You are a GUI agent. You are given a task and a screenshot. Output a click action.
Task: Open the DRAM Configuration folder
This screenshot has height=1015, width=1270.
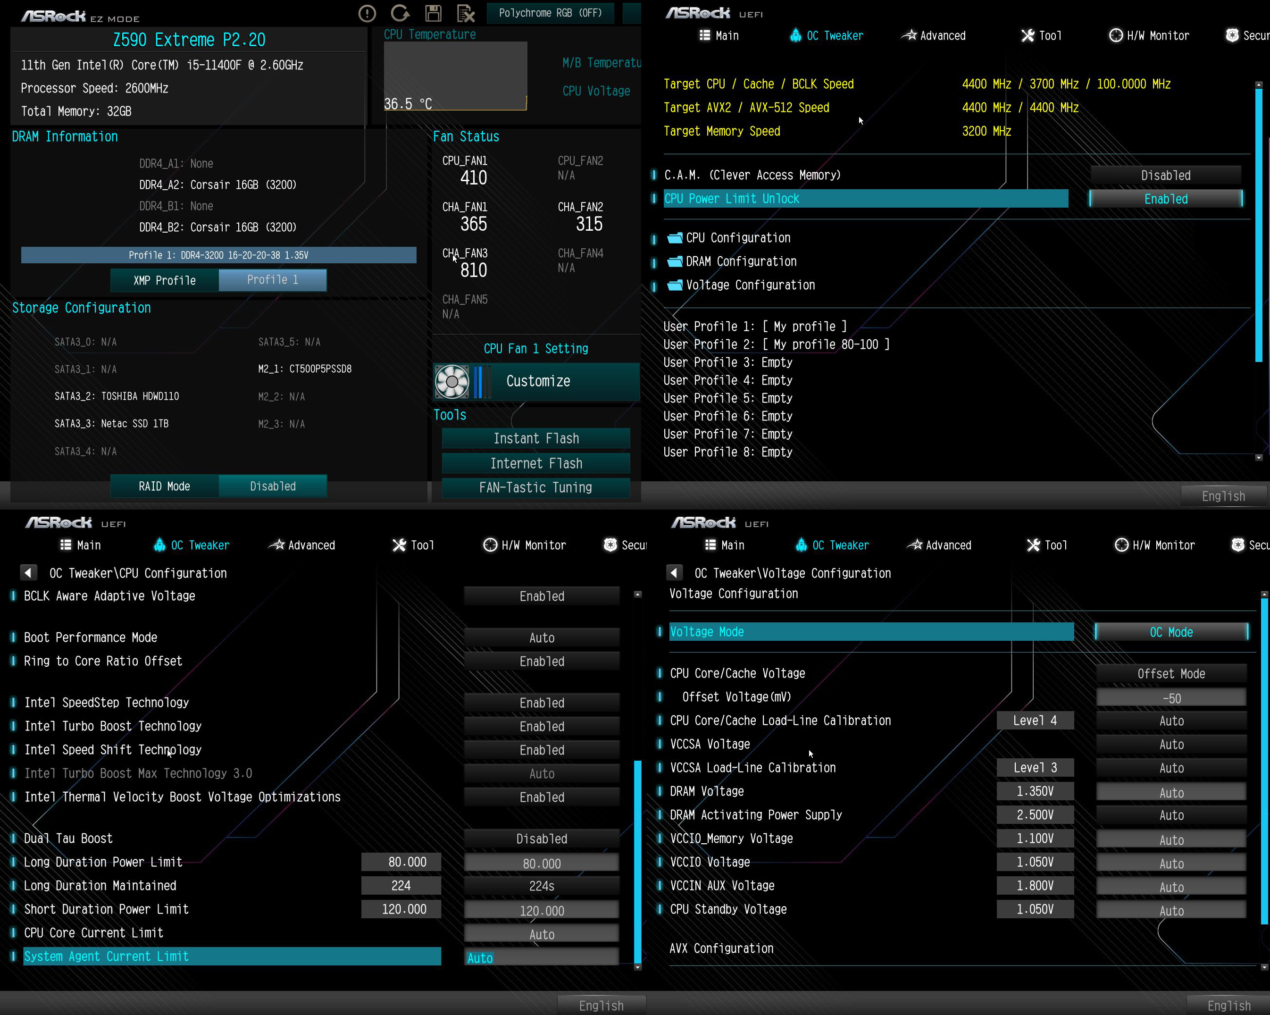(x=741, y=261)
